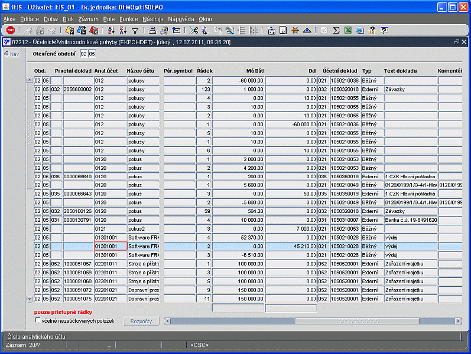Click horizontal scrollbar right arrow

click(x=459, y=321)
